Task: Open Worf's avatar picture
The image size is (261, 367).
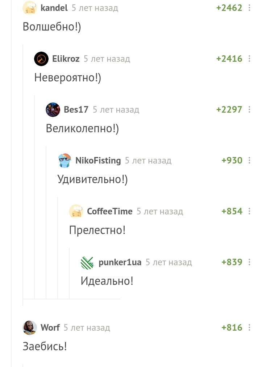Action: coord(30,327)
